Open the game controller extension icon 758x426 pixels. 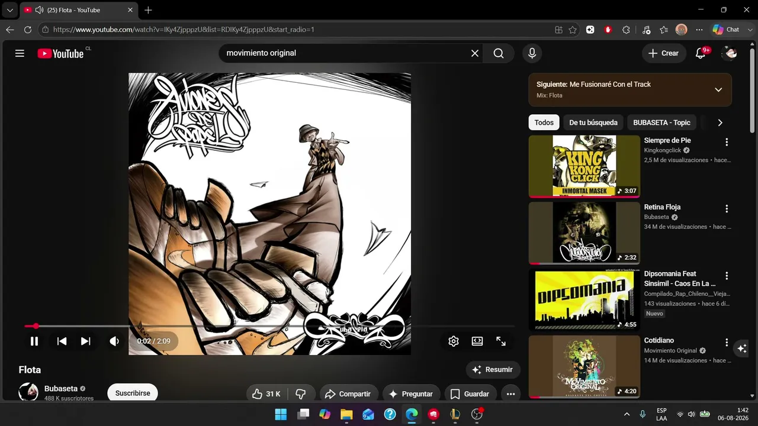click(590, 30)
